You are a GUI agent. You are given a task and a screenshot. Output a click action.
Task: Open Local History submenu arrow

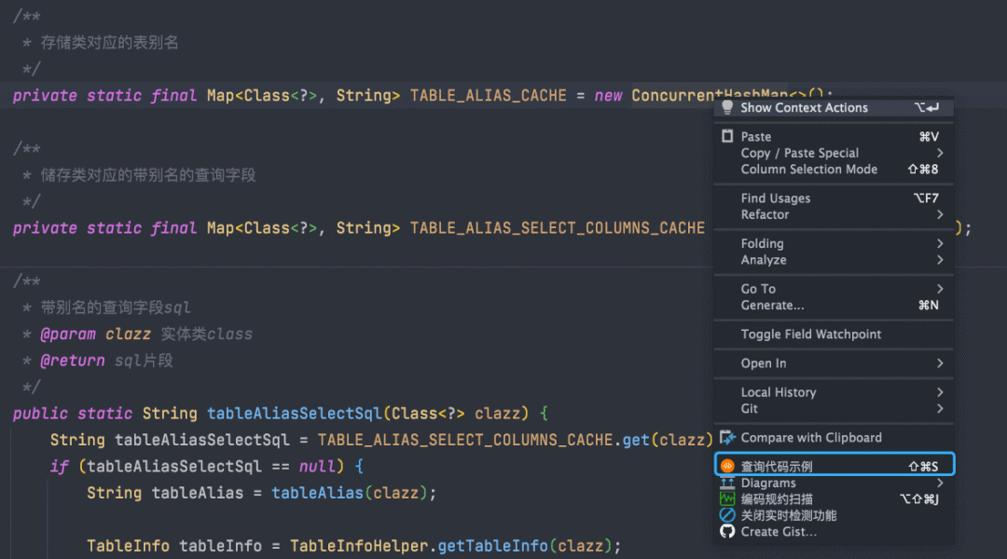tap(940, 392)
